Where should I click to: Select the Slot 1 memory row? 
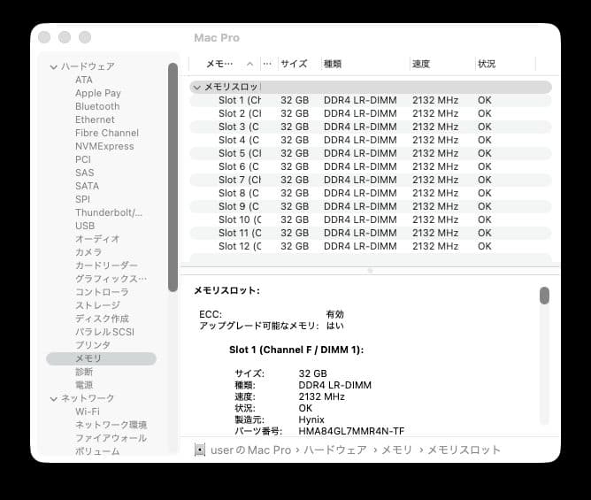click(371, 100)
